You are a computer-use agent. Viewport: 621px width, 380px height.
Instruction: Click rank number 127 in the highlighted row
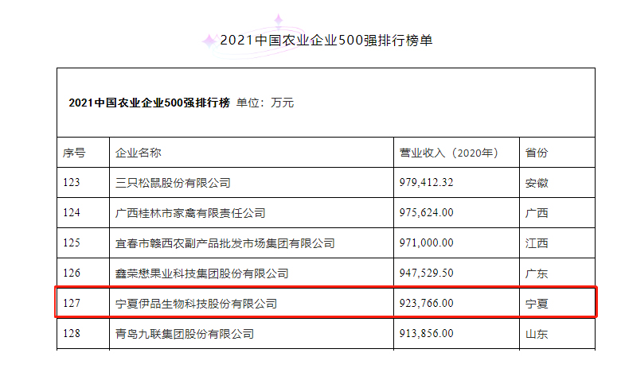pyautogui.click(x=72, y=304)
